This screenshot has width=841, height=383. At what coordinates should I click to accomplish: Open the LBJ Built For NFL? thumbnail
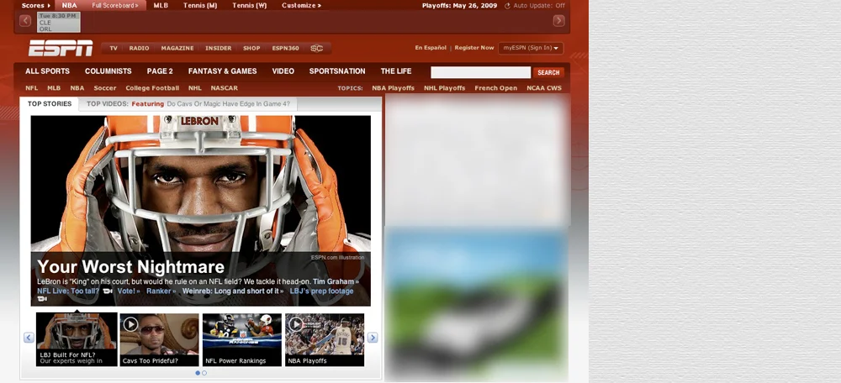coord(77,339)
